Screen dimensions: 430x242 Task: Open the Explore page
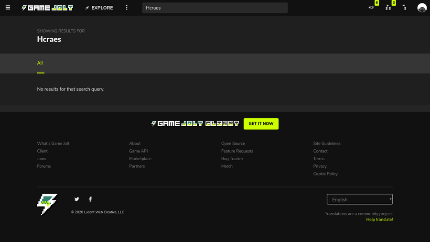[99, 8]
